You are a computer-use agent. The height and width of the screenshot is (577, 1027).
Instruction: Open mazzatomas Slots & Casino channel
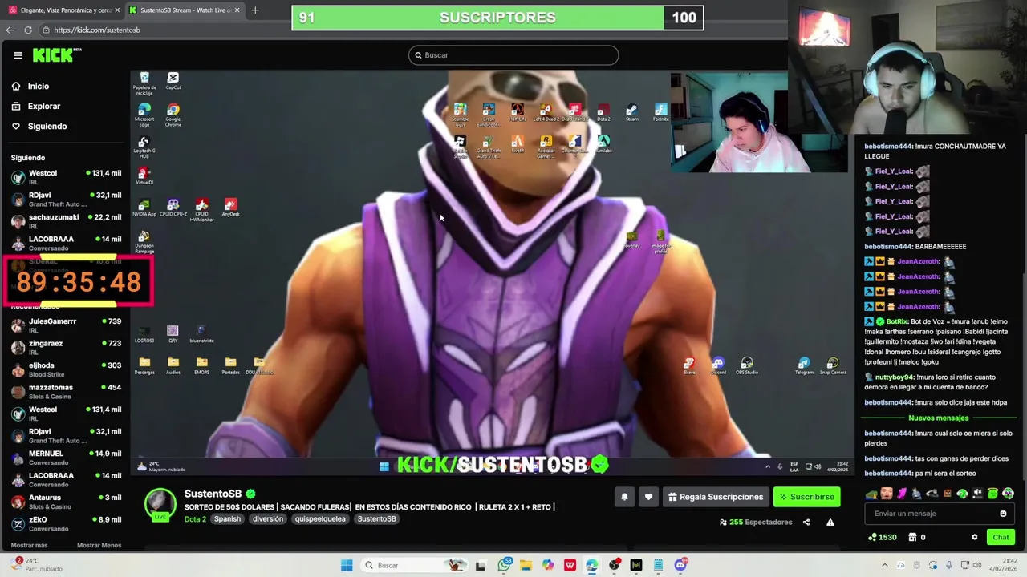point(66,391)
